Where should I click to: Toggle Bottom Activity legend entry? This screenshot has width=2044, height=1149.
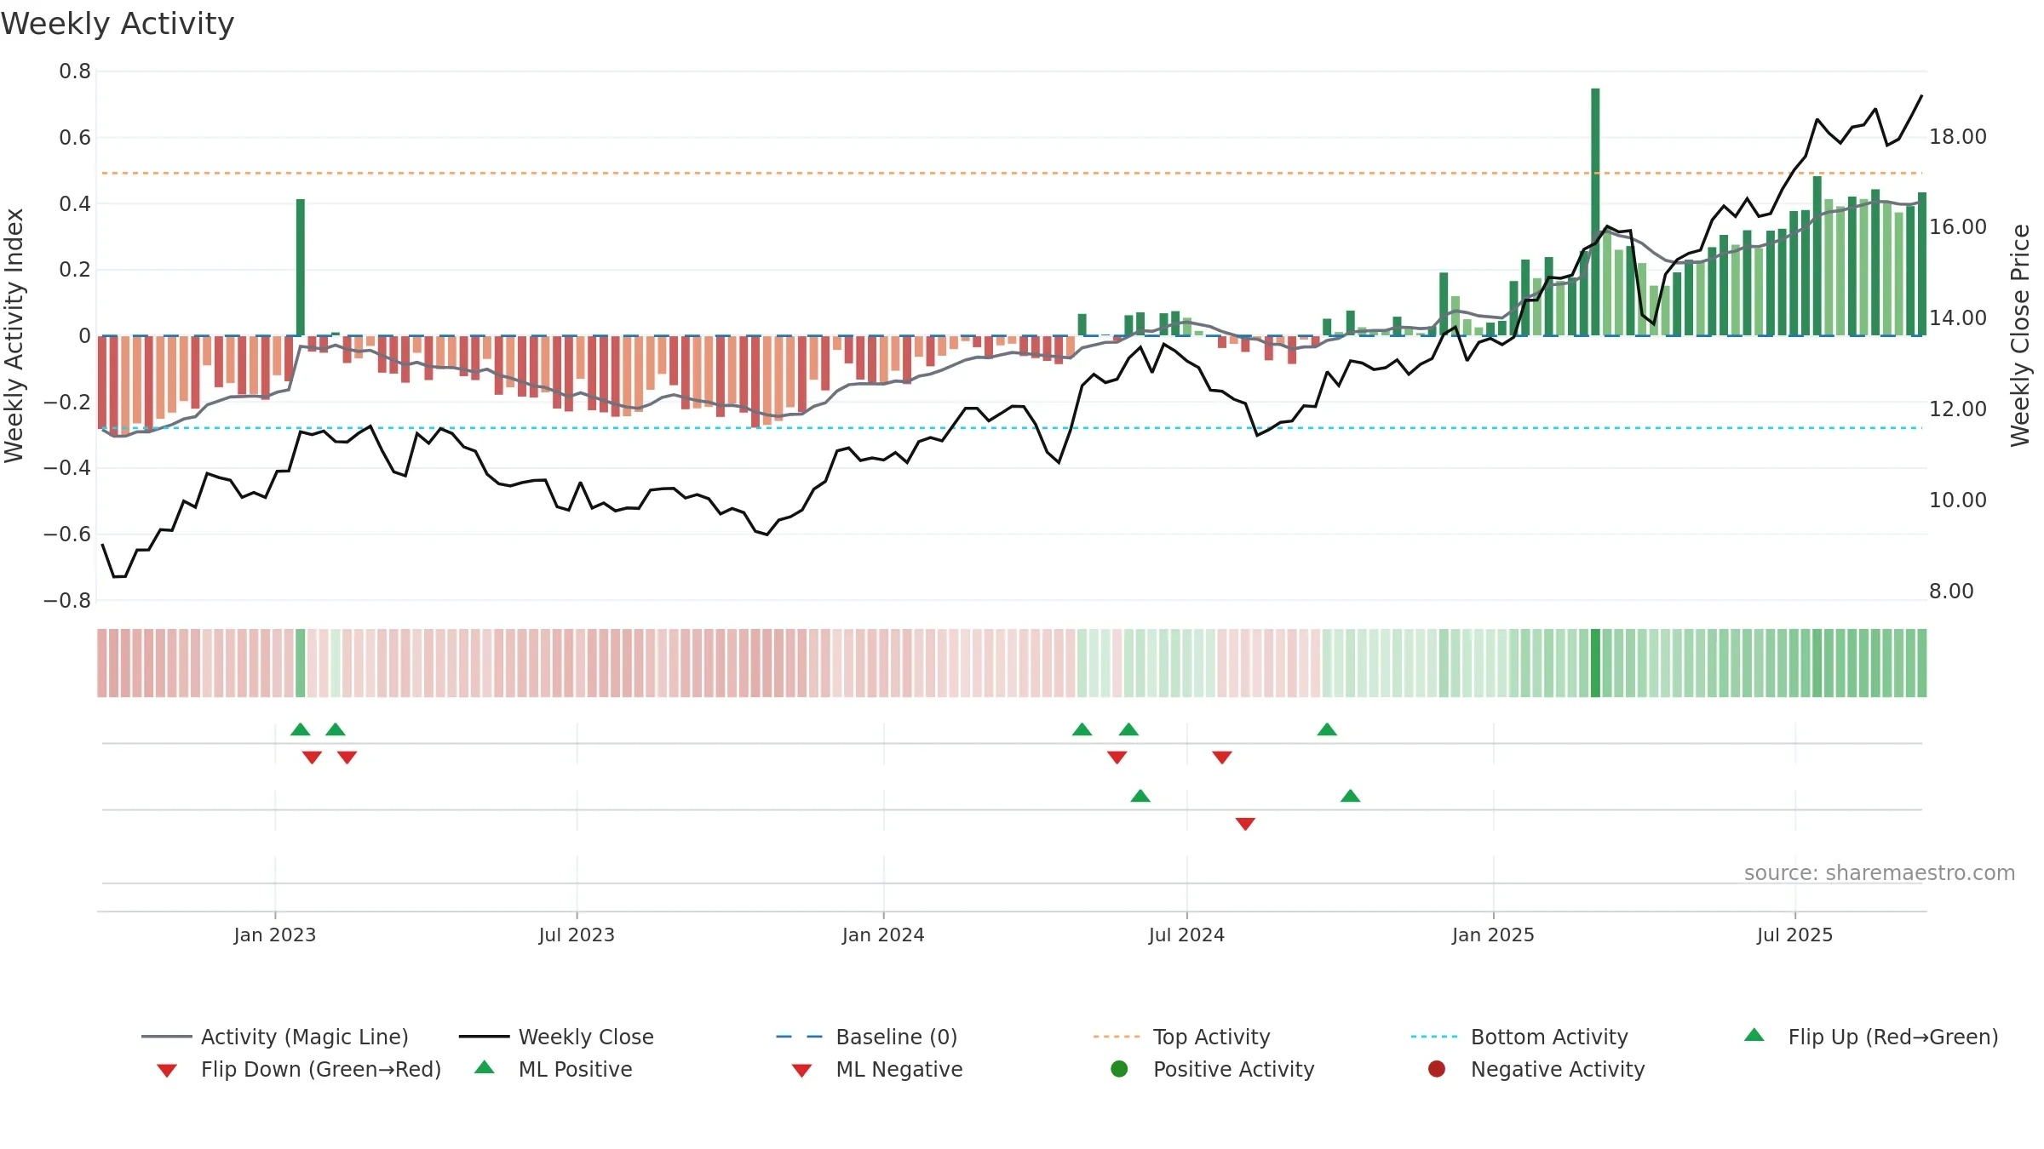(1519, 1037)
